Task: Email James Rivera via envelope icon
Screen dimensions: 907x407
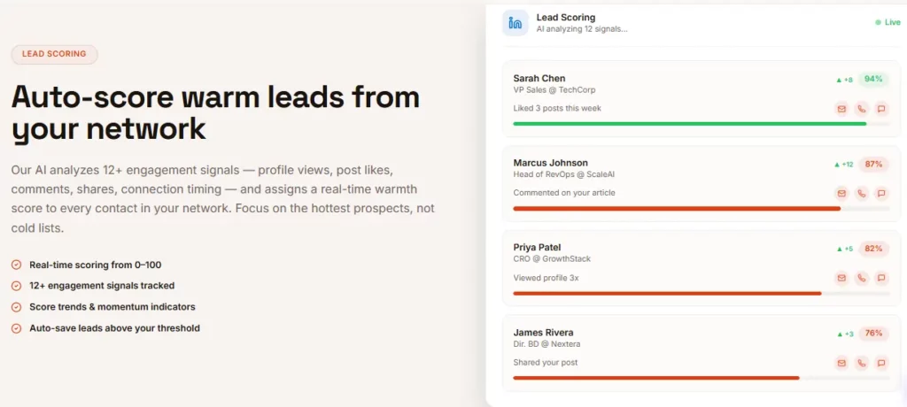Action: coord(841,363)
